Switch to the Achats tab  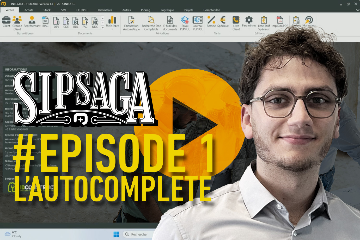29,10
